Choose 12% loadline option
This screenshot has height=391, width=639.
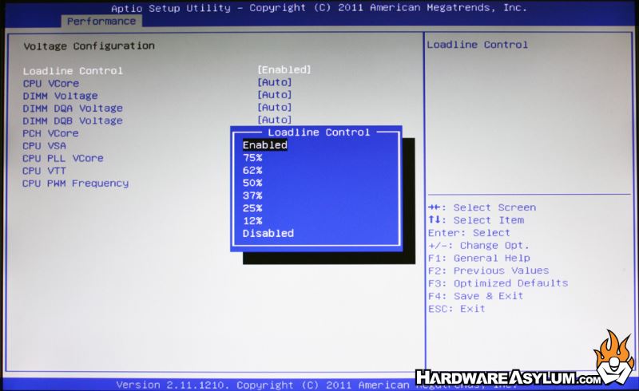pyautogui.click(x=252, y=221)
